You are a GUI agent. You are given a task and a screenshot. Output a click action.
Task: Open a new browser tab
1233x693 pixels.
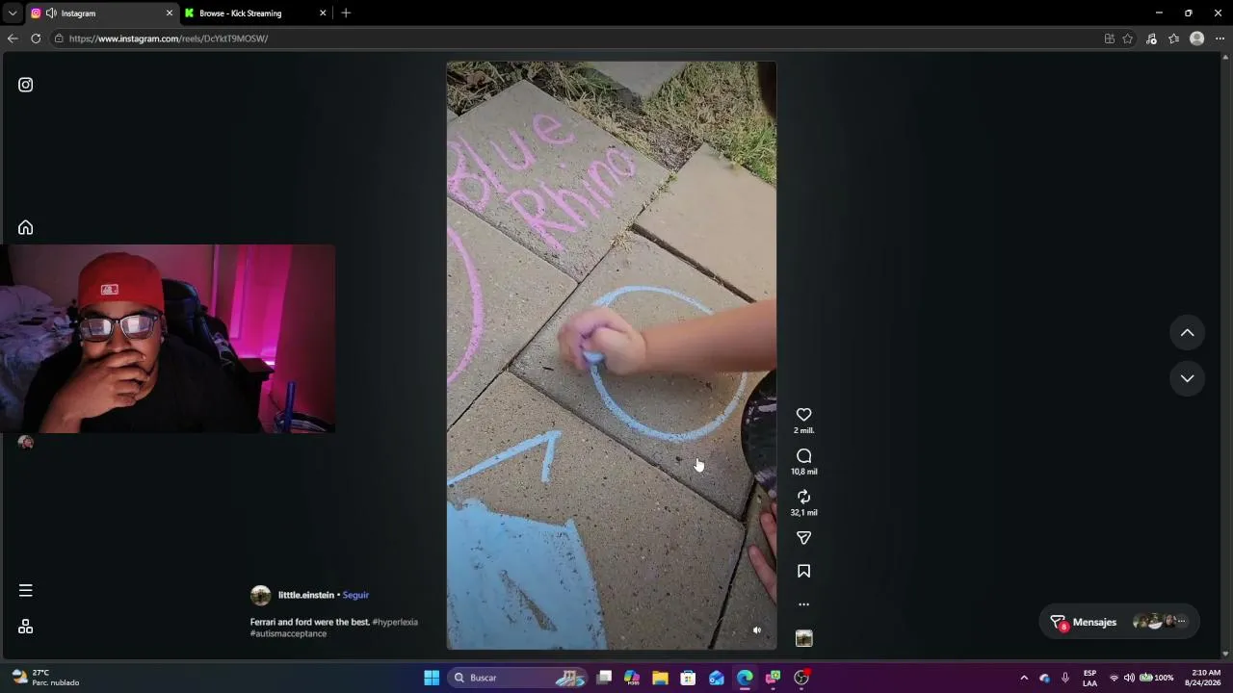coord(346,13)
